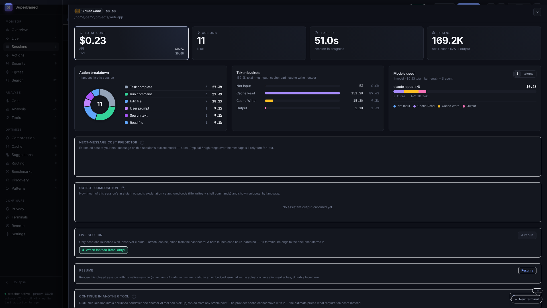
Task: Click the Cache Write yellow progress bar
Action: pos(269,101)
